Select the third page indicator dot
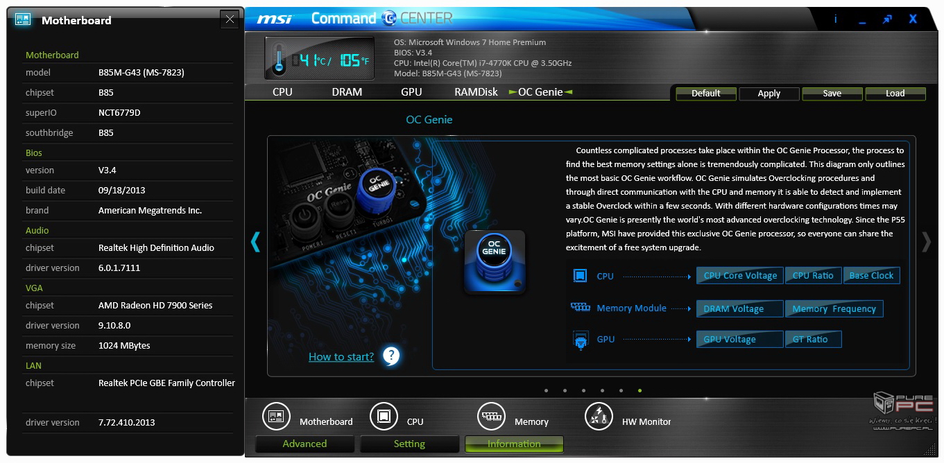 [x=584, y=391]
